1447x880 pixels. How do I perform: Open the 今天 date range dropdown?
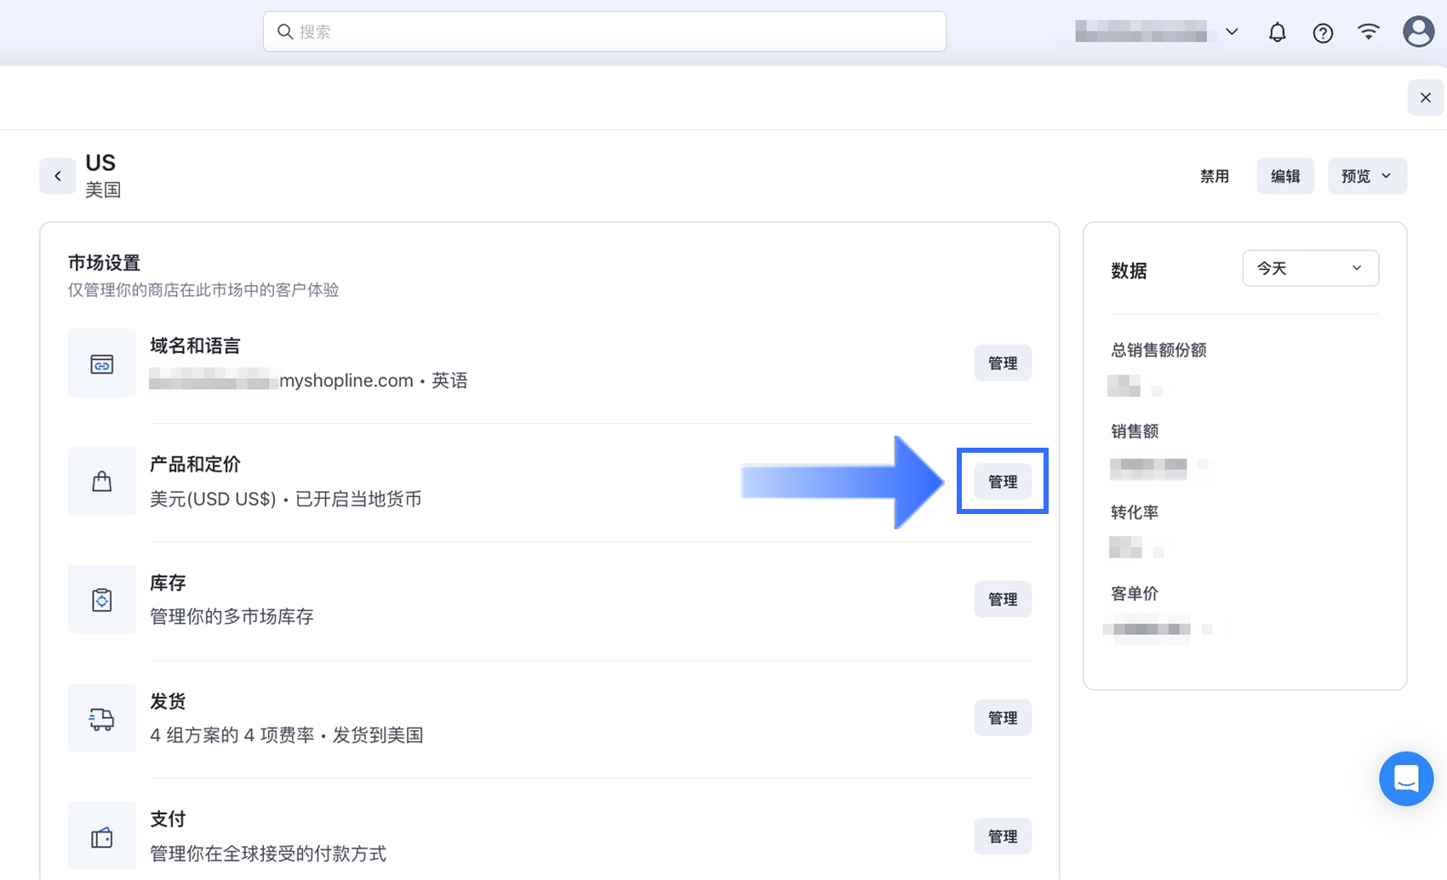click(1310, 268)
